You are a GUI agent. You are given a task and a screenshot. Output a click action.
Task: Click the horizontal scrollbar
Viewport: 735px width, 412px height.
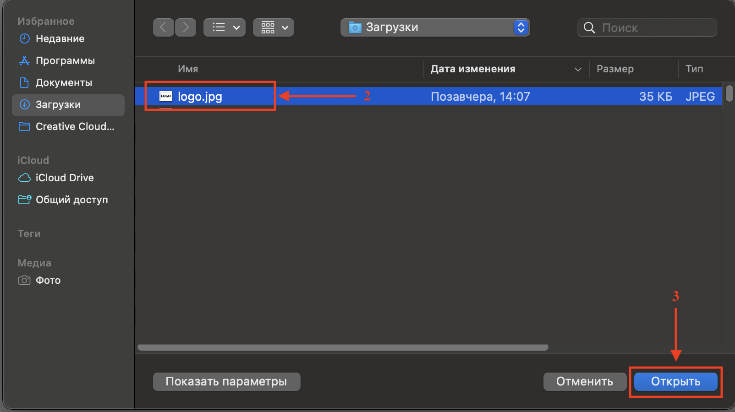pyautogui.click(x=343, y=347)
